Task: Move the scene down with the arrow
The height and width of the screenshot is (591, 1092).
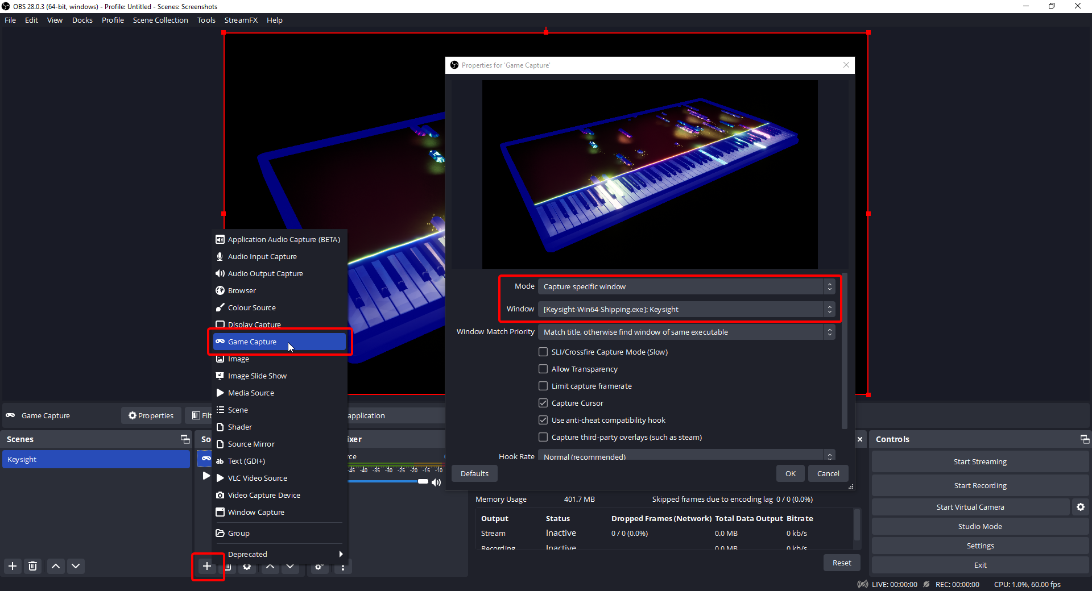Action: click(x=76, y=566)
